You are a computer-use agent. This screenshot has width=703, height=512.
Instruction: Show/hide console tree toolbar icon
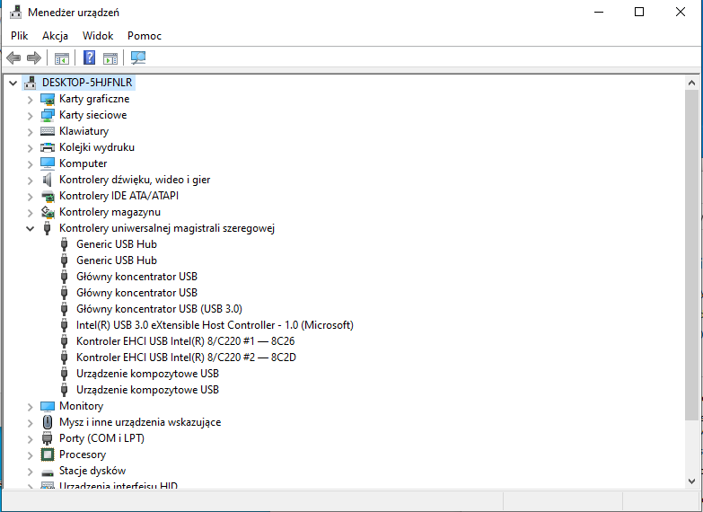click(62, 57)
